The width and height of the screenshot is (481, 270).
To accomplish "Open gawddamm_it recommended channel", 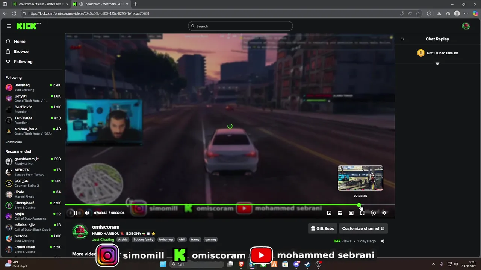I will (33, 161).
